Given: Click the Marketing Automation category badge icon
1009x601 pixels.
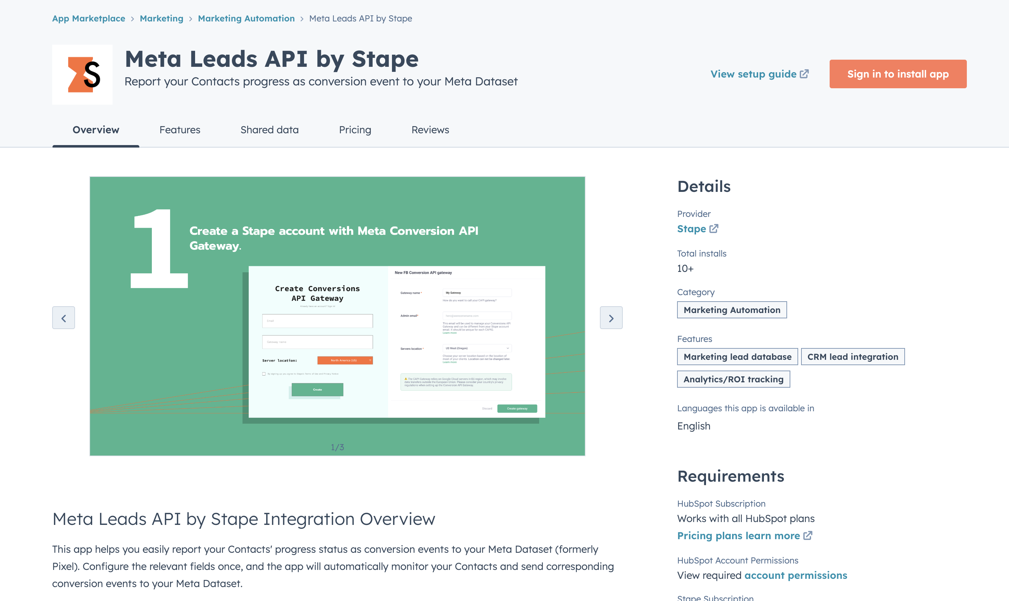Looking at the screenshot, I should [731, 310].
